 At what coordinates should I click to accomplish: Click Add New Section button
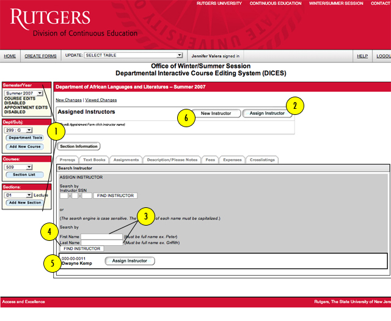pyautogui.click(x=25, y=202)
